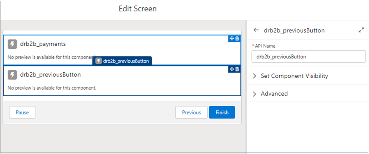369x154 pixels.
Task: Click the blue Finish button
Action: 222,112
